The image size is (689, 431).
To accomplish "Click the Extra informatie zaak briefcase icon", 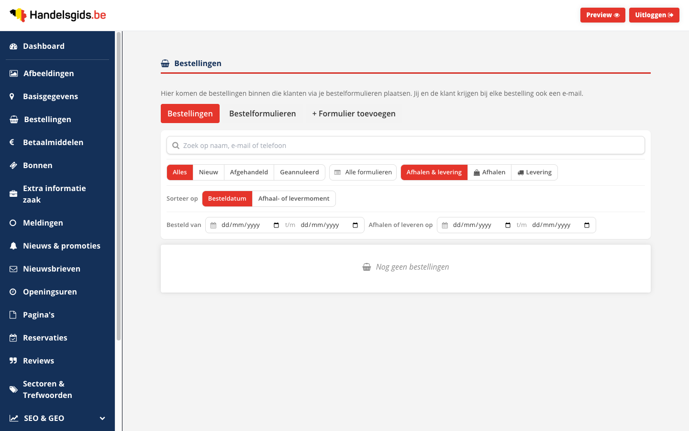I will [13, 194].
